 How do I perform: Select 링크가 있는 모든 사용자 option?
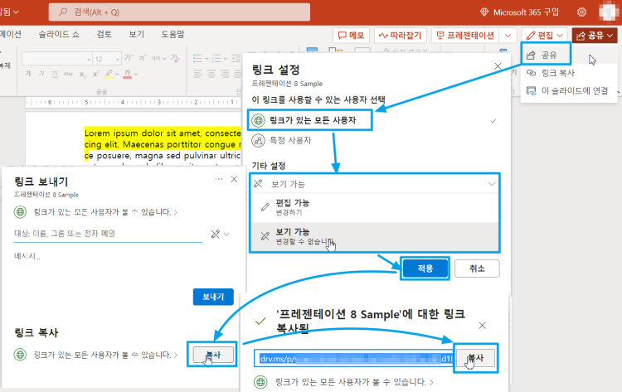[x=310, y=120]
